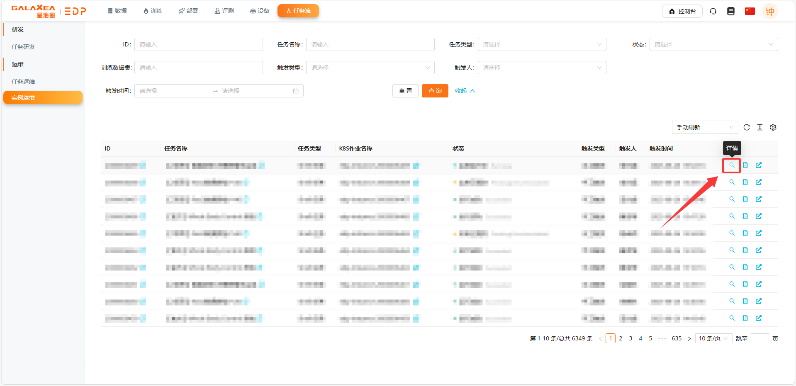Image resolution: width=796 pixels, height=386 pixels.
Task: Click the external link icon in third row
Action: [758, 199]
